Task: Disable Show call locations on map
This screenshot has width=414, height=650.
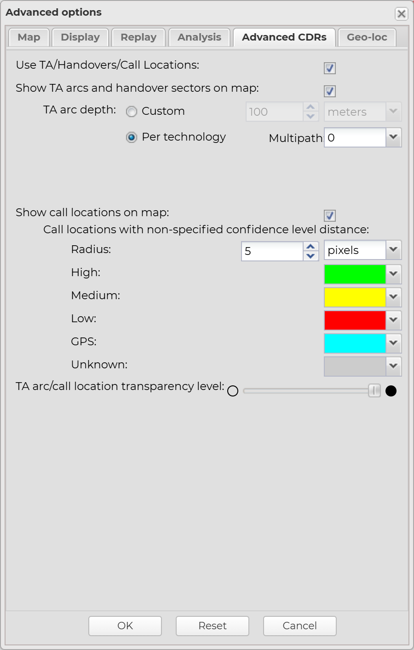Action: 330,216
